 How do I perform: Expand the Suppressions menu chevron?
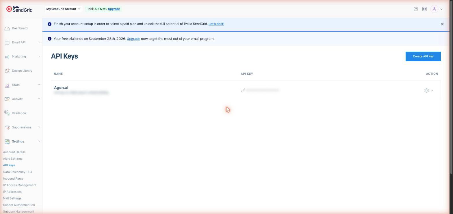click(x=39, y=127)
